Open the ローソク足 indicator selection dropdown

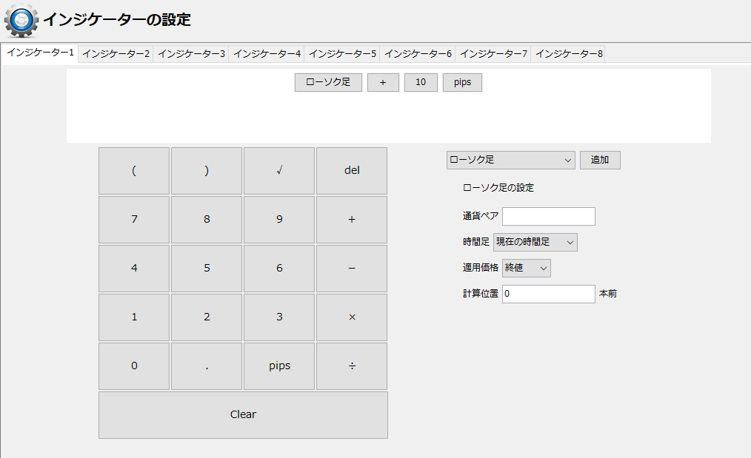(x=510, y=160)
